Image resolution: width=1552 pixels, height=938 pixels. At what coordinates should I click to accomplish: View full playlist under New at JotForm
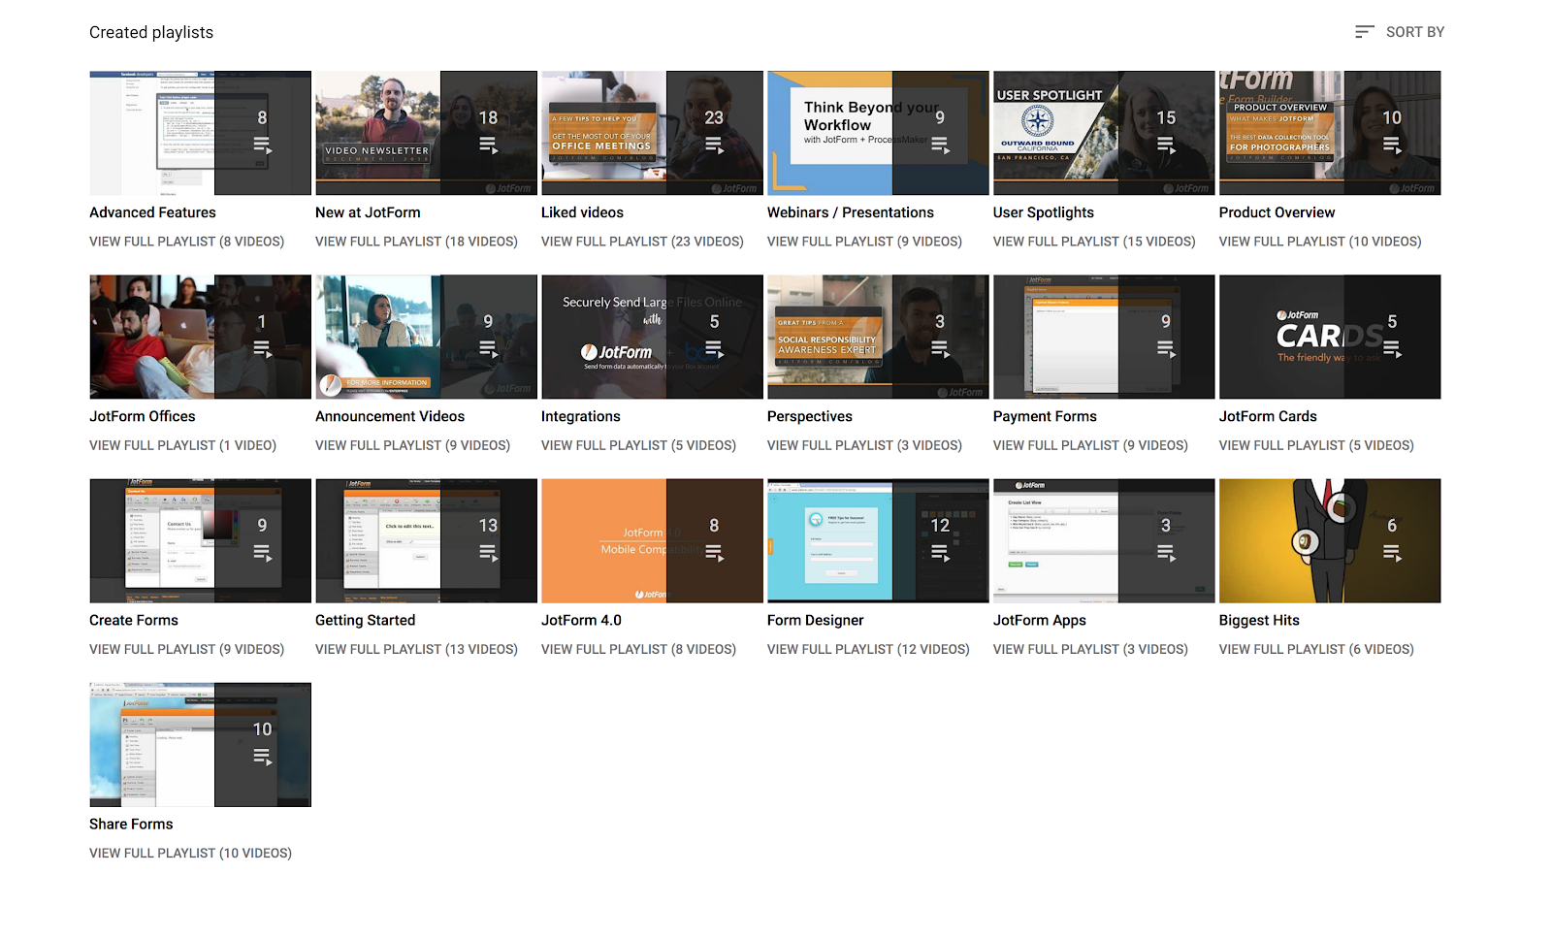[416, 242]
